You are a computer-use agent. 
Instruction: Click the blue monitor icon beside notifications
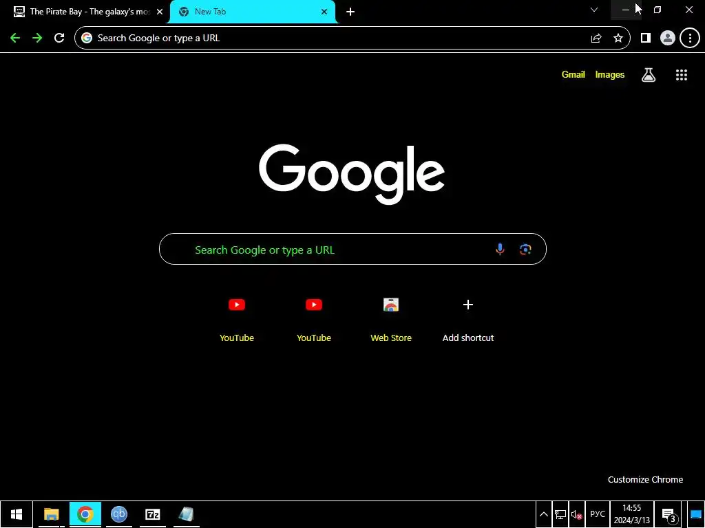pos(696,514)
